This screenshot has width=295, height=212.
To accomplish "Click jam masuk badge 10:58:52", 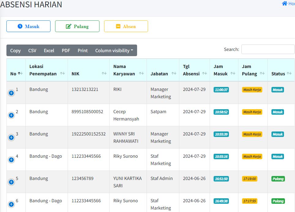I will coord(221,112).
